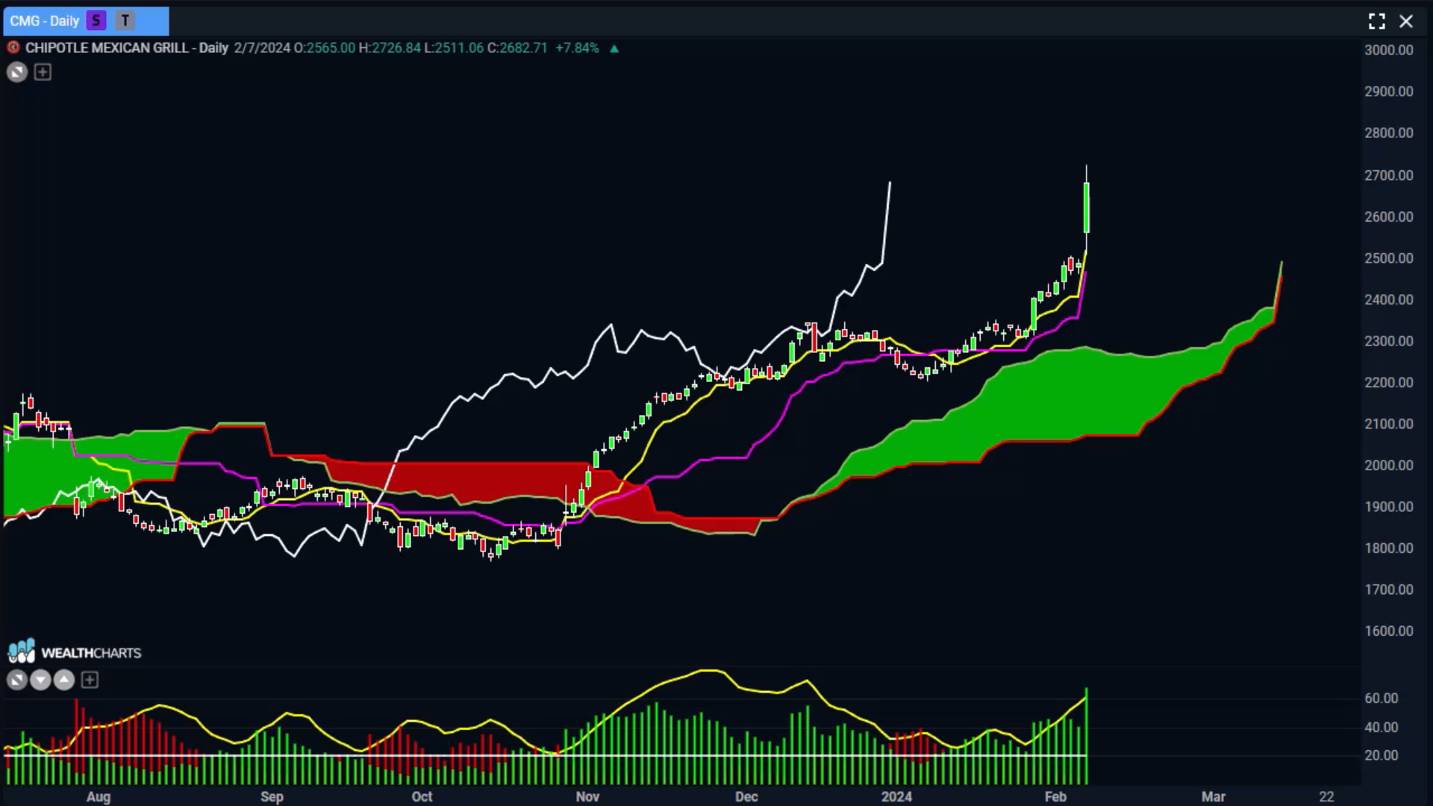Click the 20.00 indicator axis label
The width and height of the screenshot is (1433, 806).
1382,755
